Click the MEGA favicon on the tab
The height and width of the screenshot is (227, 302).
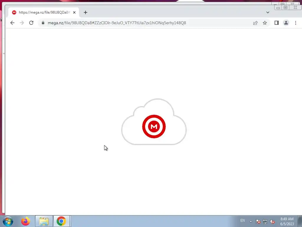coord(14,12)
